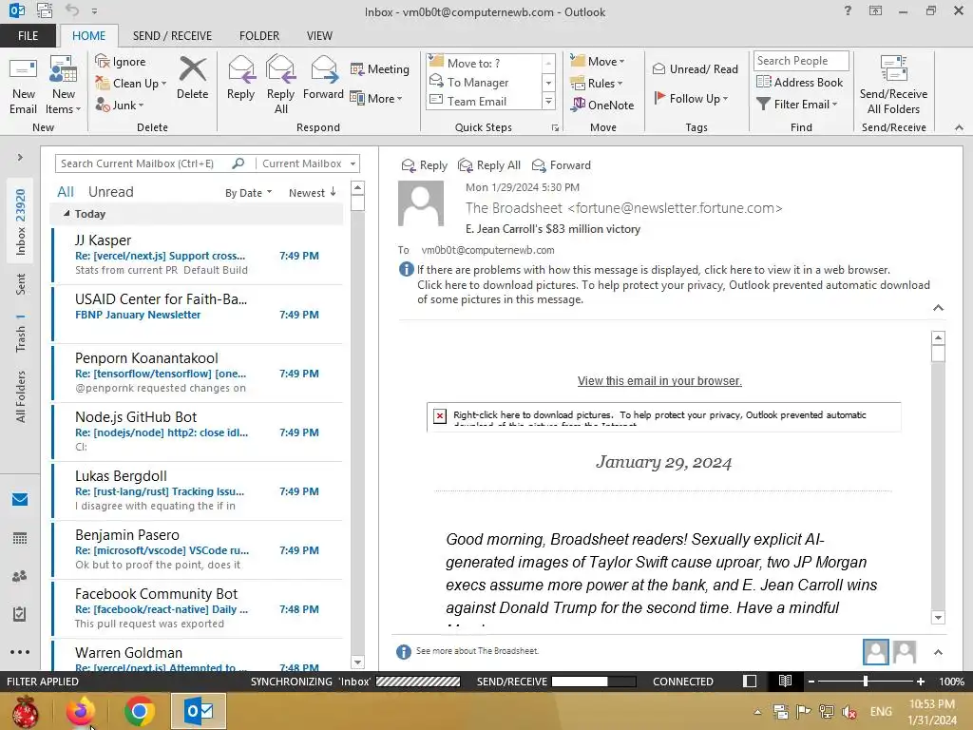
Task: Click the Ignore conversation button
Action: [121, 62]
